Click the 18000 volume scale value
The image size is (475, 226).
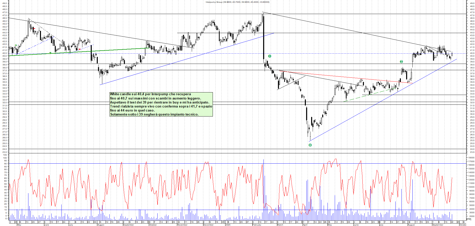471,158
